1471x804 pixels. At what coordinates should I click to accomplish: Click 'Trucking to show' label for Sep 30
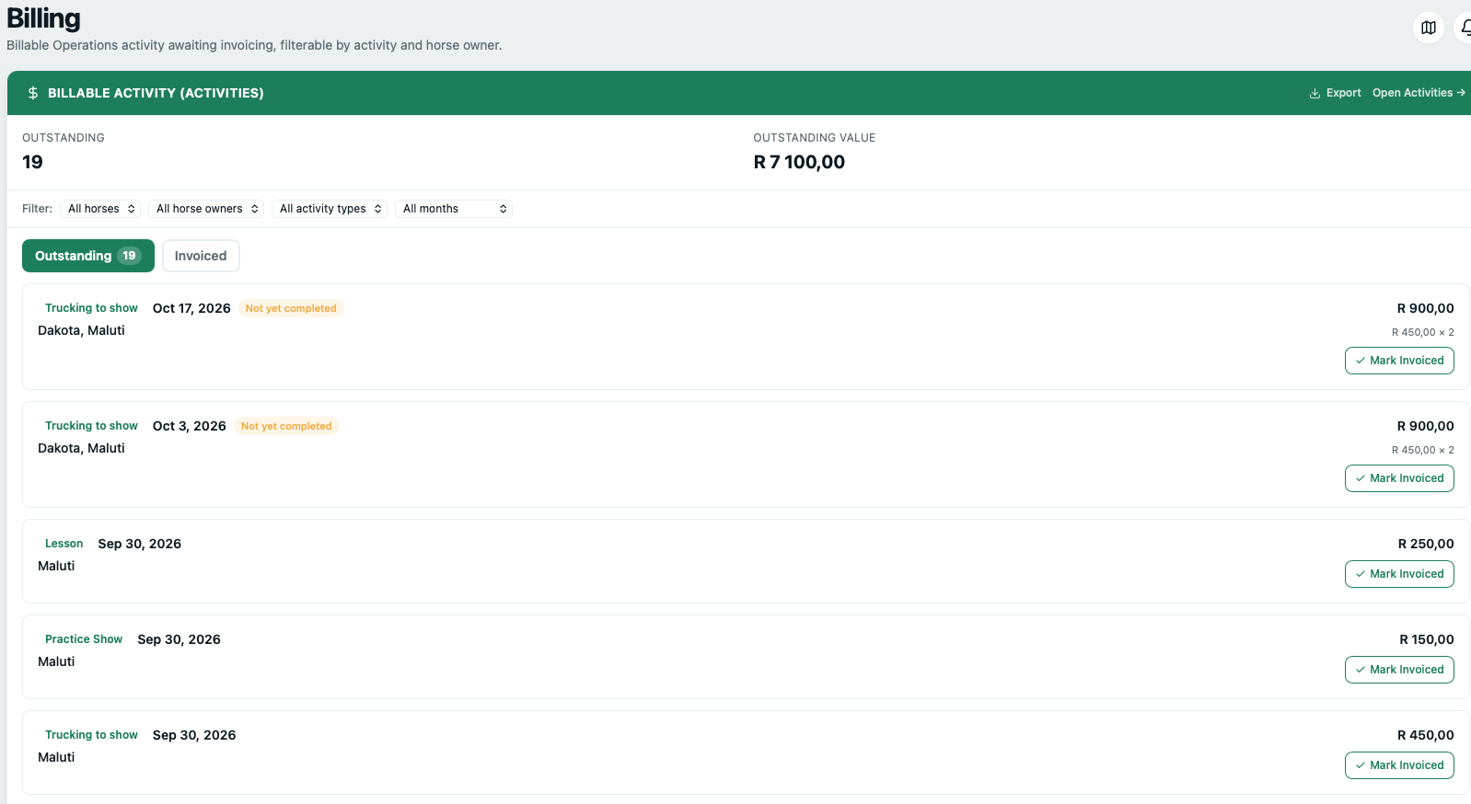coord(91,735)
